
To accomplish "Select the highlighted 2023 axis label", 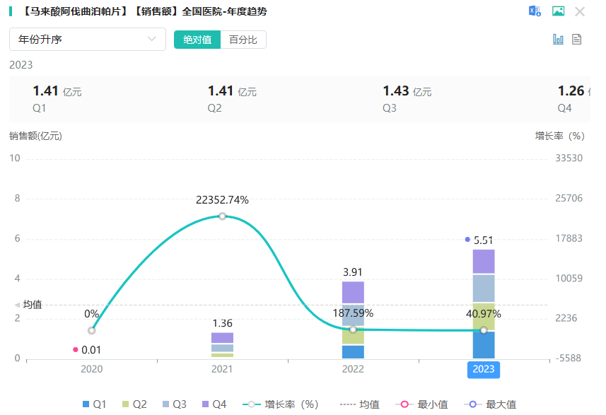I will (x=484, y=370).
